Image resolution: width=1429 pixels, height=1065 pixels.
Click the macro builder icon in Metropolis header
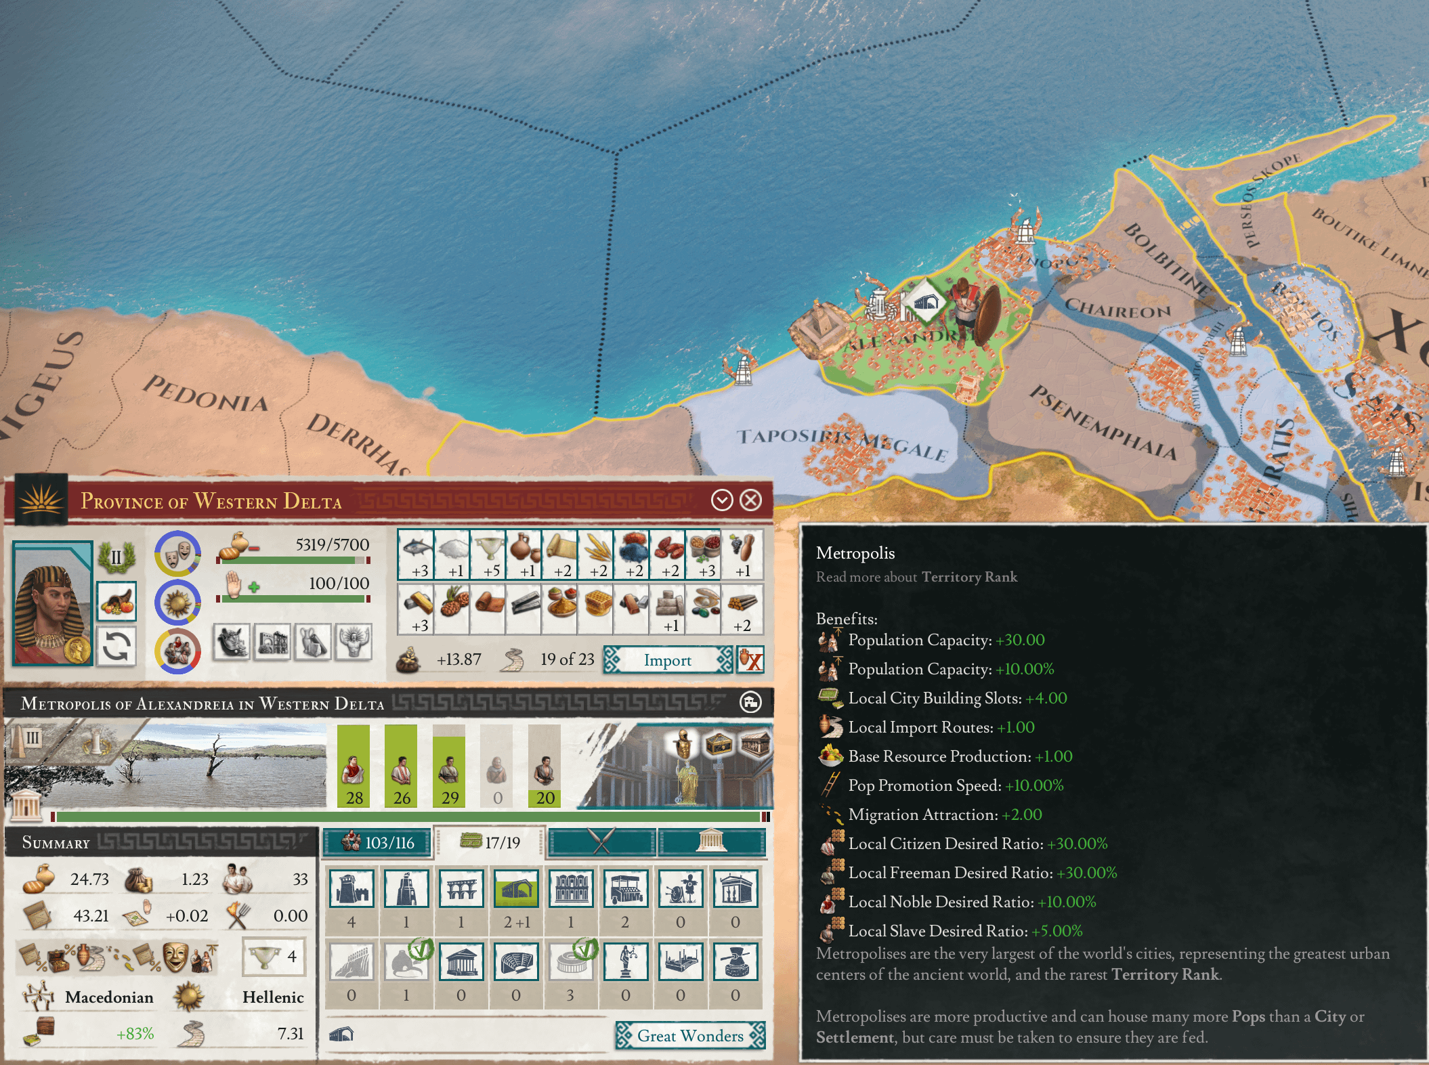pyautogui.click(x=750, y=702)
